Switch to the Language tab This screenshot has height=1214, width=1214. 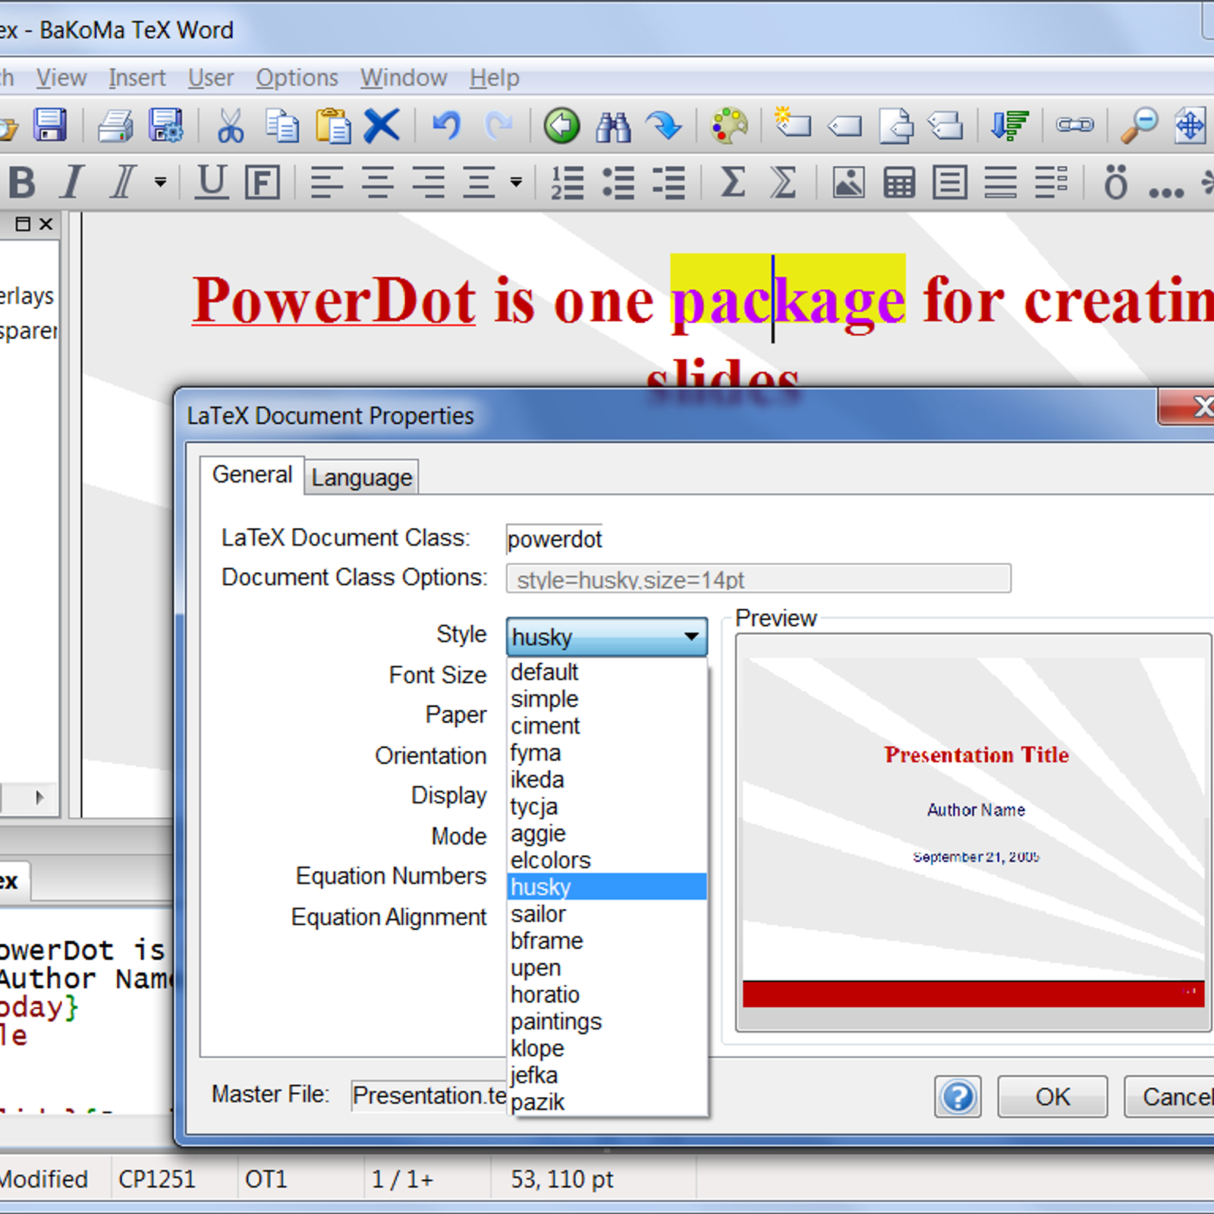pos(361,477)
